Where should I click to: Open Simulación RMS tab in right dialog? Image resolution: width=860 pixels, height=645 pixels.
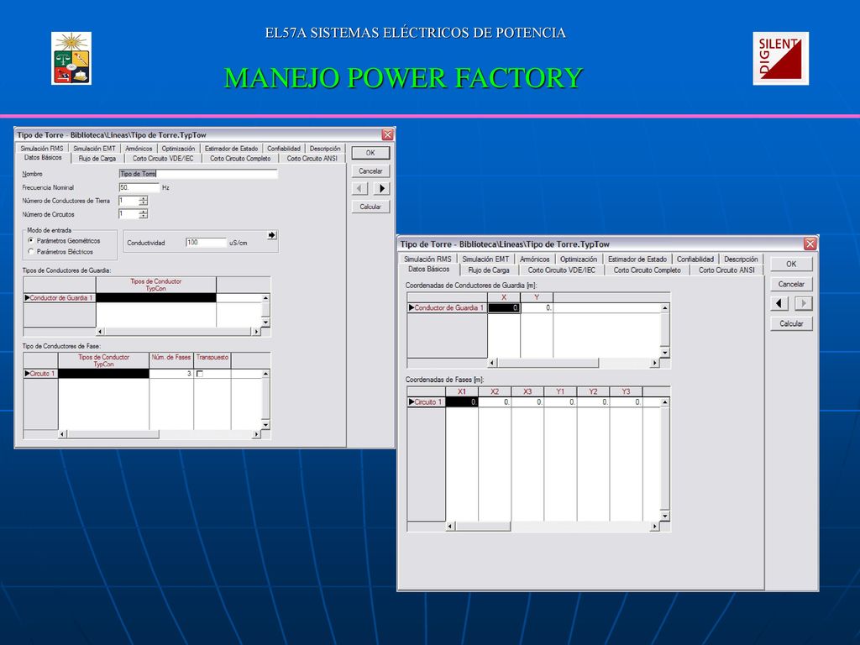[x=427, y=259]
